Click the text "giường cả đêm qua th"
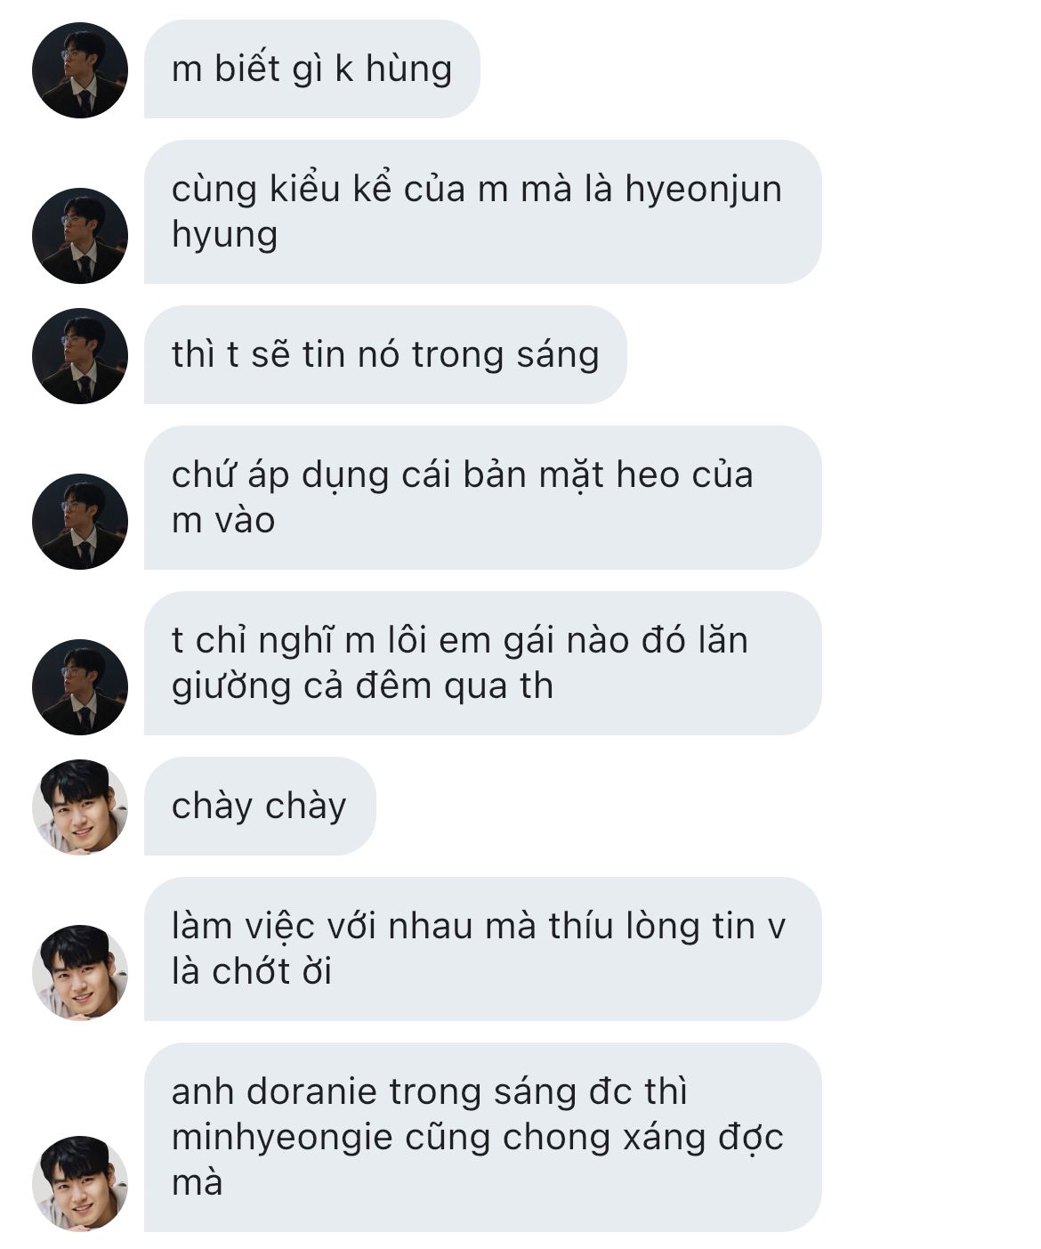This screenshot has height=1249, width=1041. [x=362, y=686]
